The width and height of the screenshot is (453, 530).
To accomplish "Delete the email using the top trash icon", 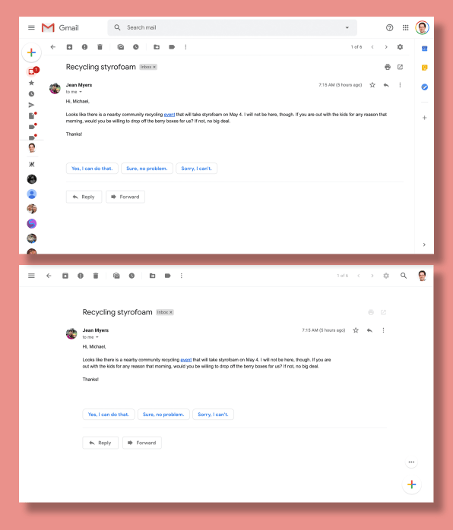I will coord(100,47).
